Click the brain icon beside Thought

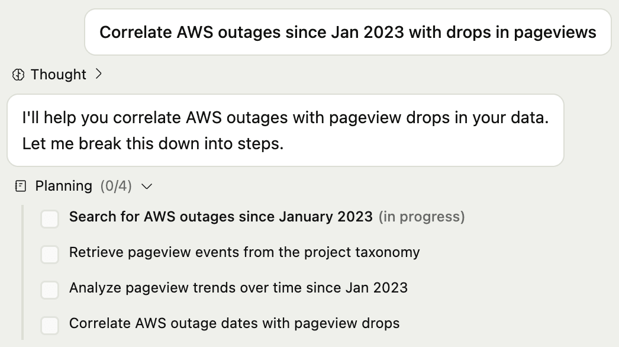point(18,75)
